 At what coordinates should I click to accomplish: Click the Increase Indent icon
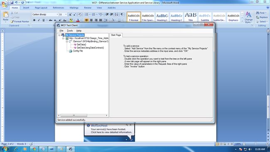pyautogui.click(x=112, y=15)
